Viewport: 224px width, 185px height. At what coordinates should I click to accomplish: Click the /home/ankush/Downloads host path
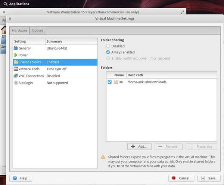point(147,82)
